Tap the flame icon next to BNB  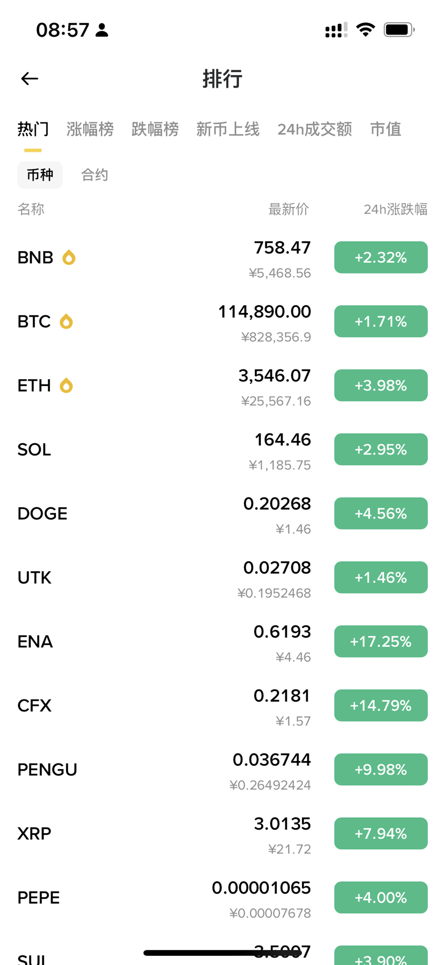(69, 257)
